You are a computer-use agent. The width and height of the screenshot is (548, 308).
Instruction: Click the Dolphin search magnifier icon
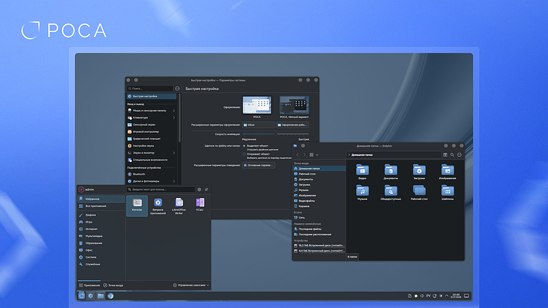click(451, 154)
